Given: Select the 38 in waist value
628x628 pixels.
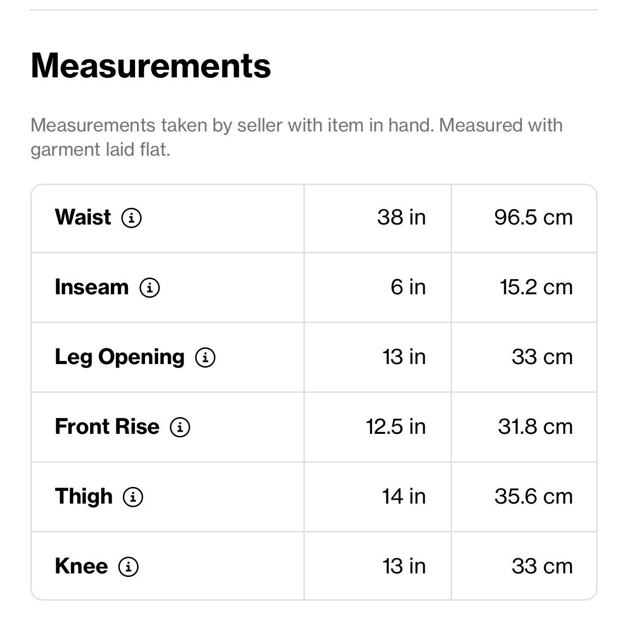Looking at the screenshot, I should (x=401, y=217).
